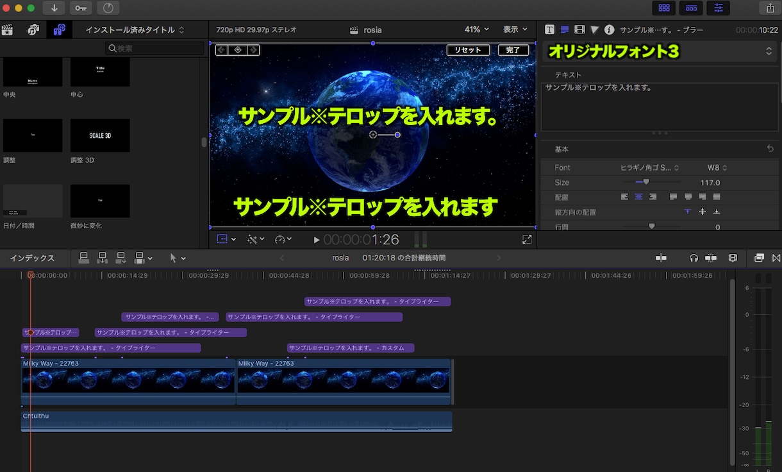Click the Share export button

pos(770,8)
